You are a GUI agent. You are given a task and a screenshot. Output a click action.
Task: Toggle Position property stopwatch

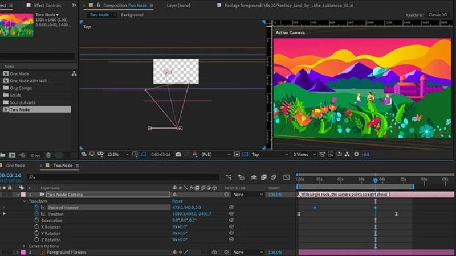pyautogui.click(x=36, y=214)
